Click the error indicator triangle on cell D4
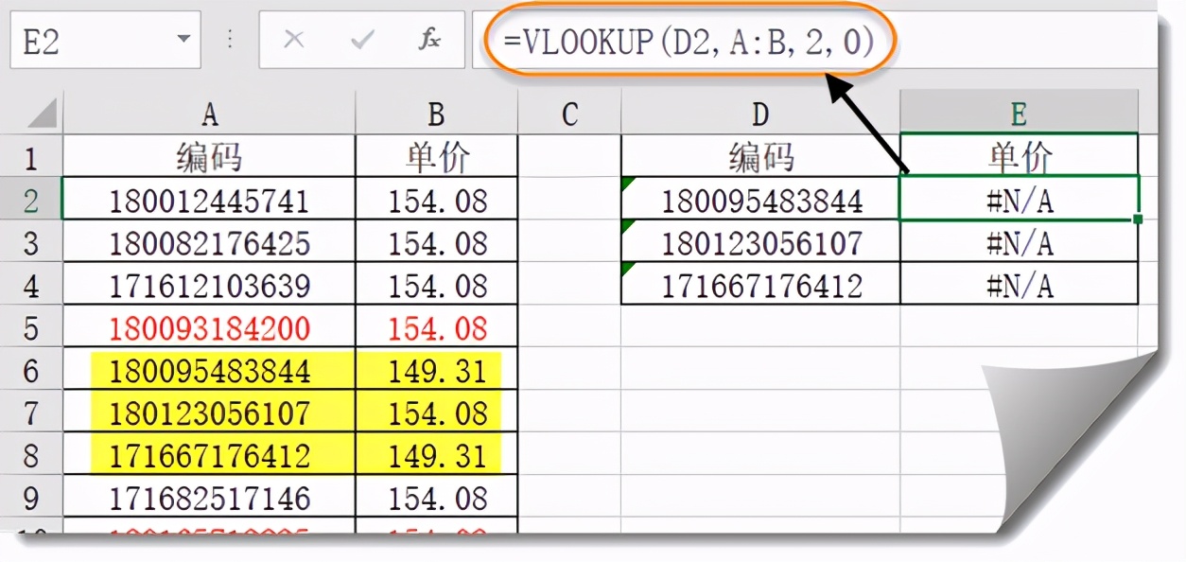Viewport: 1186px width, 562px height. pos(627,270)
